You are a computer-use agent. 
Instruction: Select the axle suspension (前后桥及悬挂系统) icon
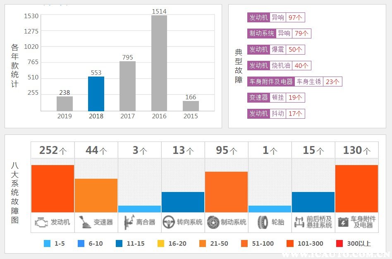tap(299, 222)
